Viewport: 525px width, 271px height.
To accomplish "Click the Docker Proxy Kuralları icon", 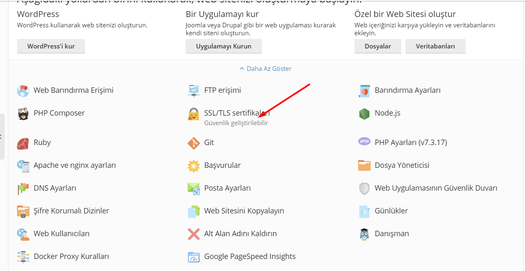I will [x=23, y=257].
